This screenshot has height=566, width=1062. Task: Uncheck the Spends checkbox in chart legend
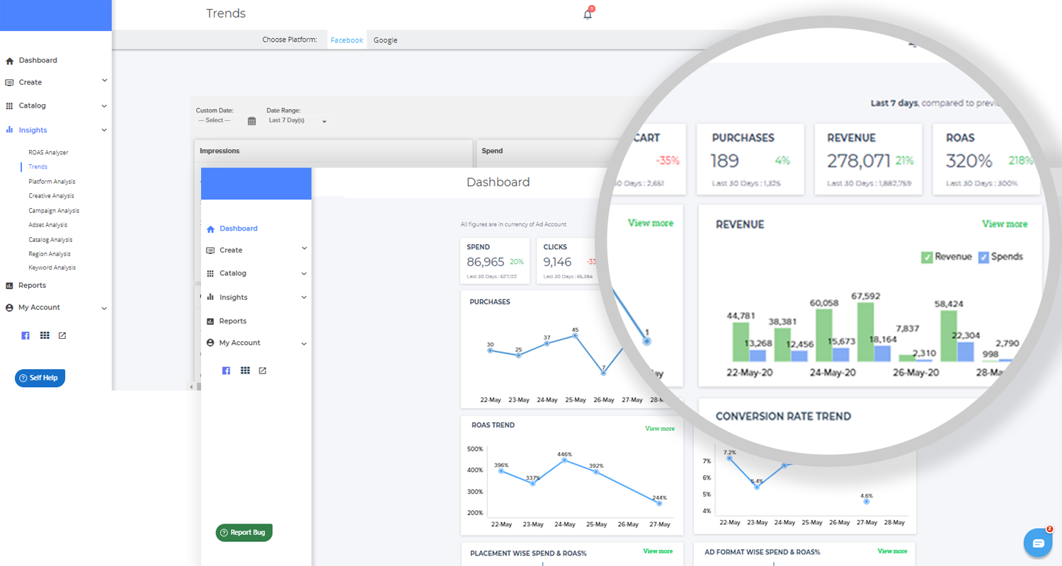coord(983,257)
